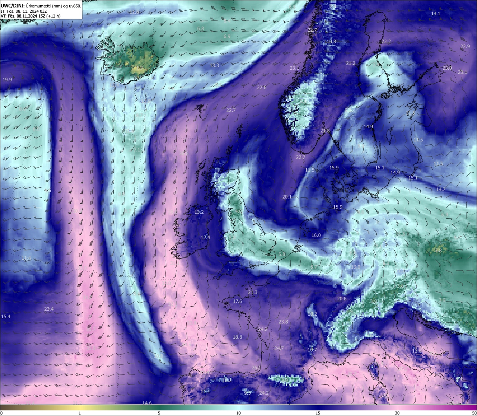
Task: Click the '21.3' value on the map
Action: click(x=253, y=293)
